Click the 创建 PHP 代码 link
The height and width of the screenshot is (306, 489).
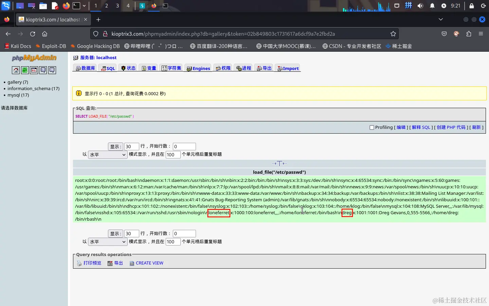click(x=451, y=127)
